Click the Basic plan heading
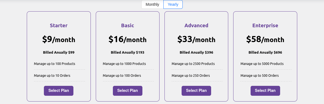Screen dimensions: 324x104 pos(128,26)
